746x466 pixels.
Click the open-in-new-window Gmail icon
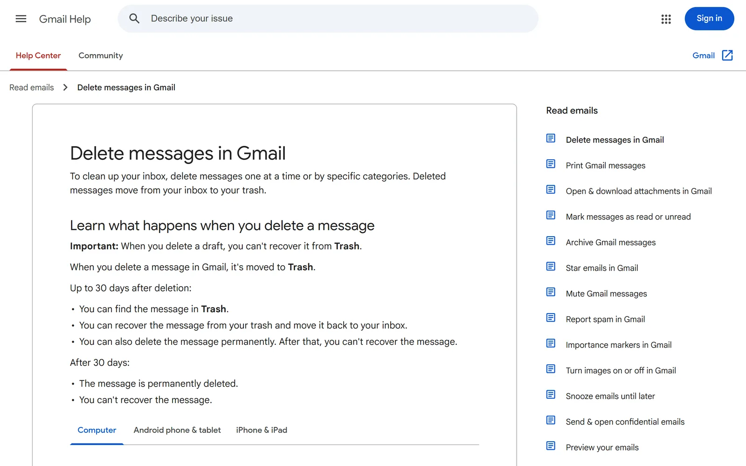click(x=727, y=55)
